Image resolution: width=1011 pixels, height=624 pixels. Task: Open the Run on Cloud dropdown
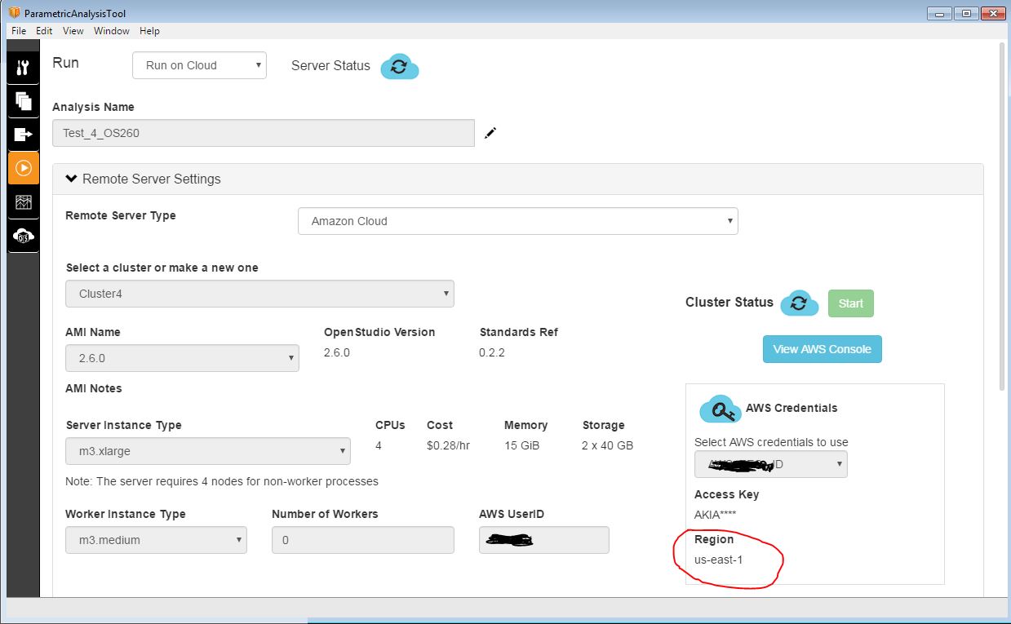(x=199, y=65)
